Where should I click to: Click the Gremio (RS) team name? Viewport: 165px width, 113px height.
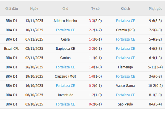pos(125,30)
